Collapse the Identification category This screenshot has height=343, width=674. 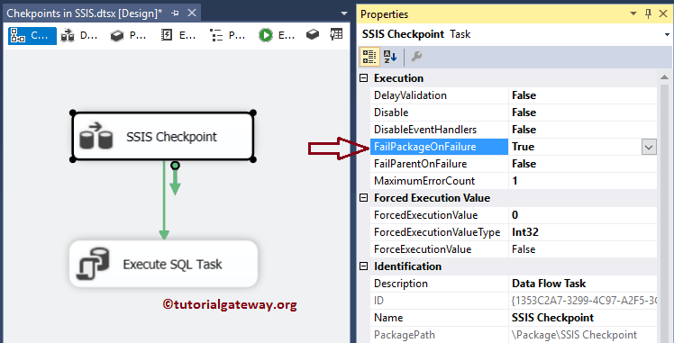pyautogui.click(x=364, y=266)
